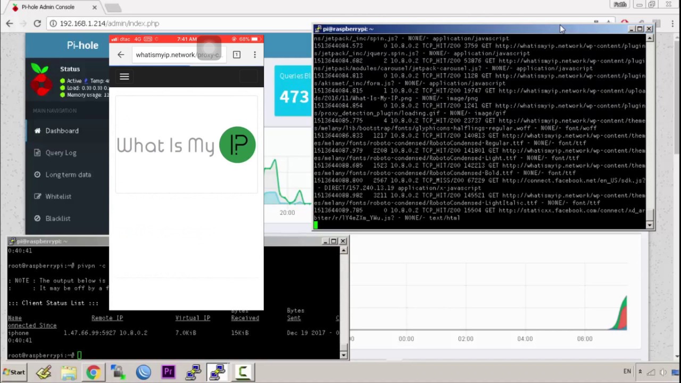Click the bottom PuTTY window title icon
The image size is (681, 383).
pyautogui.click(x=12, y=241)
